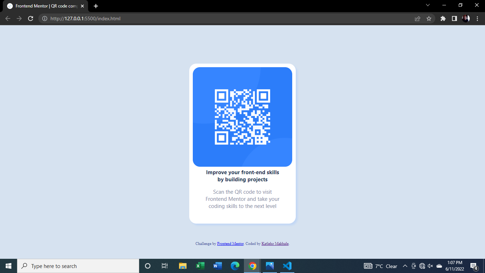Follow the Frontend Mentor link
Image resolution: width=485 pixels, height=273 pixels.
230,243
